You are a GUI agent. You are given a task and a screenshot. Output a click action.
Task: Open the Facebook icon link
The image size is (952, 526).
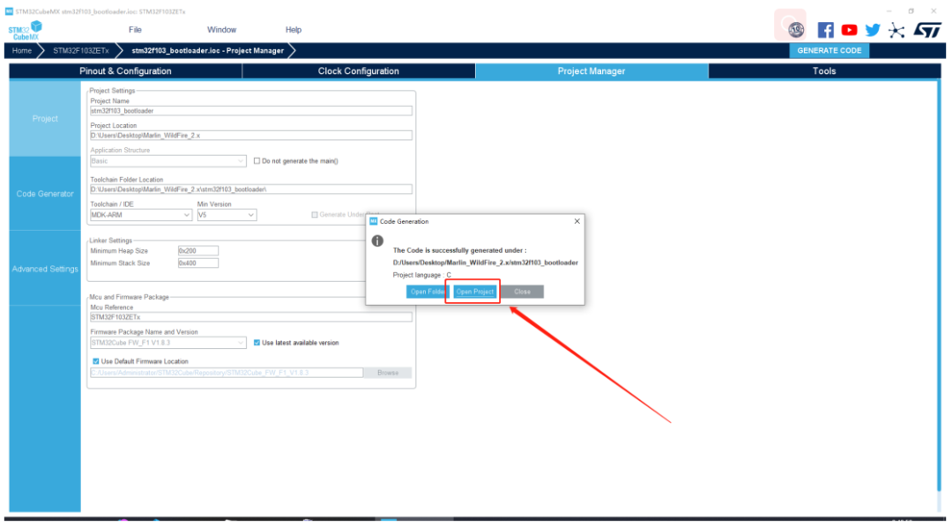825,30
